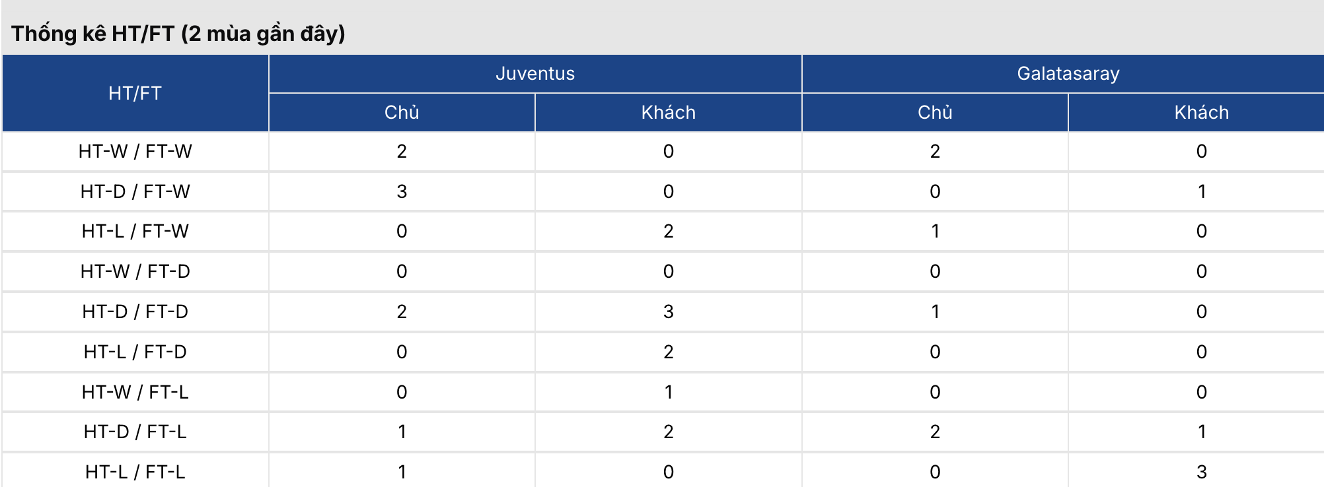1324x487 pixels.
Task: Click the "HT-L / FT-W" row label
Action: (x=135, y=231)
